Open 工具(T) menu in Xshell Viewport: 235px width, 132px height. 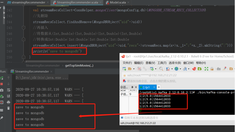162,63
